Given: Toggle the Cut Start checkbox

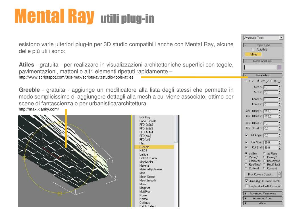Looking at the screenshot, I should tap(246, 142).
